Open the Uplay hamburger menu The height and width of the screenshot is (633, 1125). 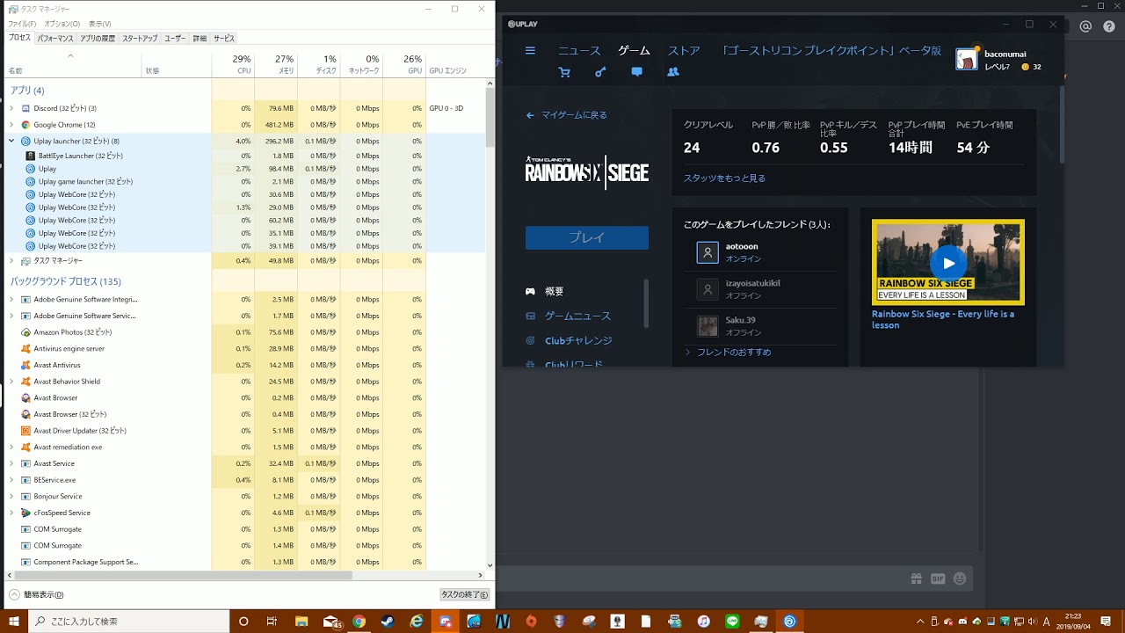530,51
